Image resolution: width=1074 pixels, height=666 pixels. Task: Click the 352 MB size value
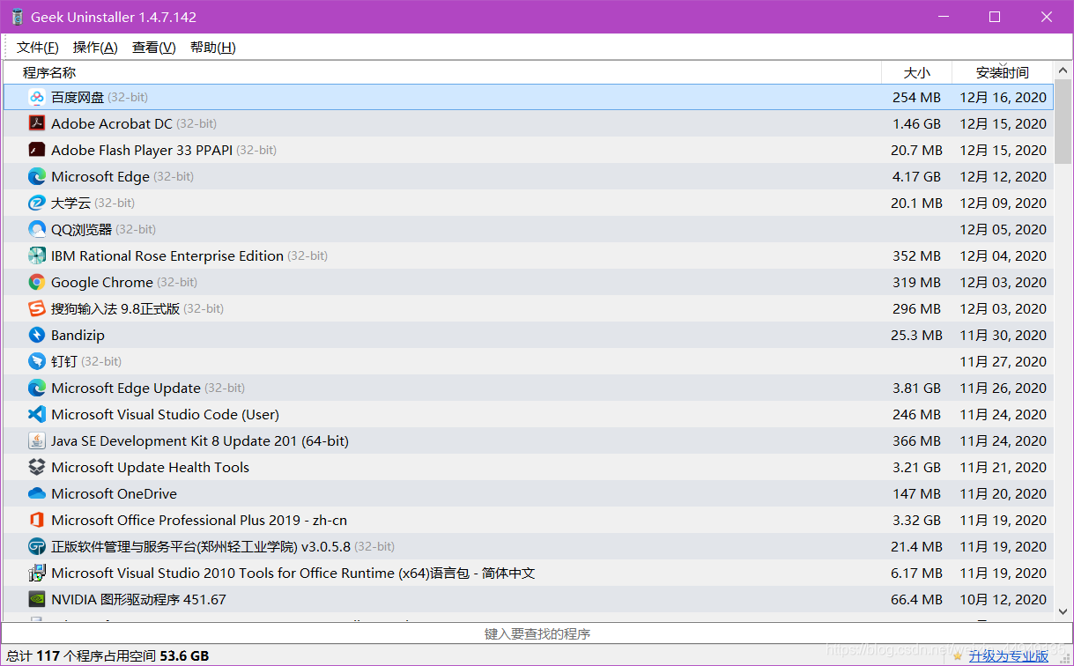click(x=916, y=255)
